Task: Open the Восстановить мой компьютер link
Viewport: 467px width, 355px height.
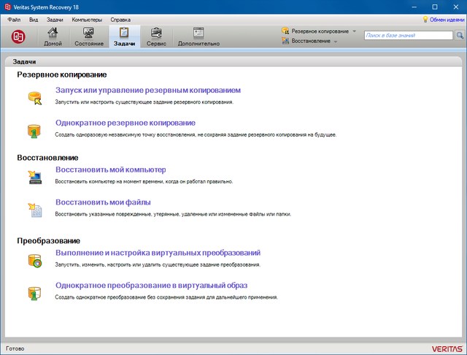Action: click(x=111, y=169)
